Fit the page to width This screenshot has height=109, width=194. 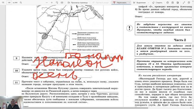(62, 2)
